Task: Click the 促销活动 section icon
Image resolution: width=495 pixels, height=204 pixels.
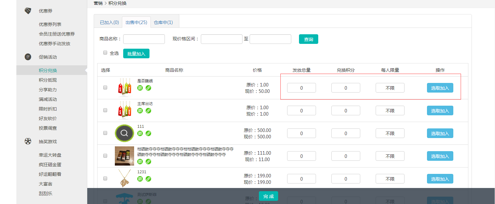Action: [x=28, y=57]
